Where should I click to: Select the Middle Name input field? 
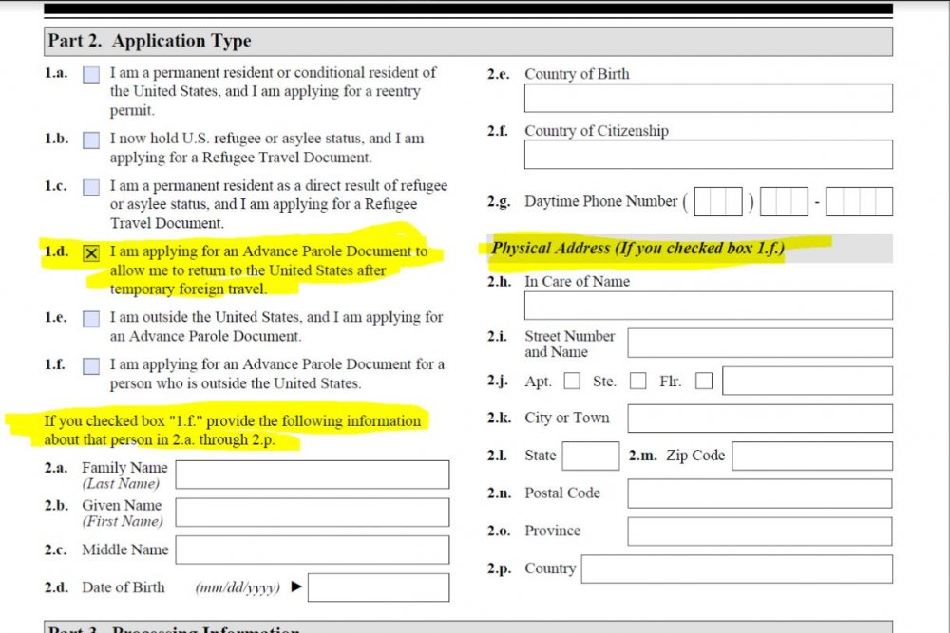[312, 549]
